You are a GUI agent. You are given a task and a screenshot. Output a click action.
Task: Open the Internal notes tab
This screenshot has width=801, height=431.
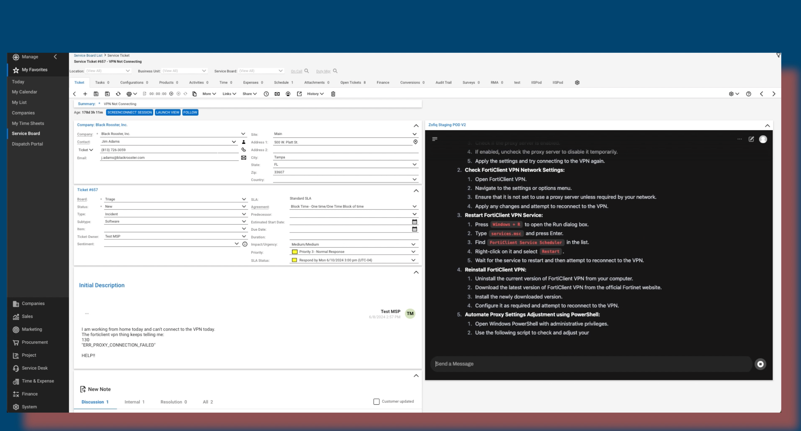coord(134,402)
